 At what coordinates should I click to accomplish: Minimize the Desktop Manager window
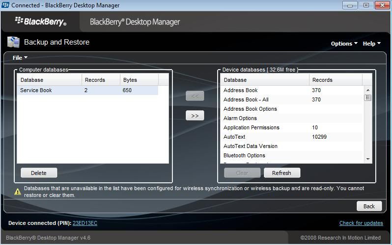pos(350,5)
